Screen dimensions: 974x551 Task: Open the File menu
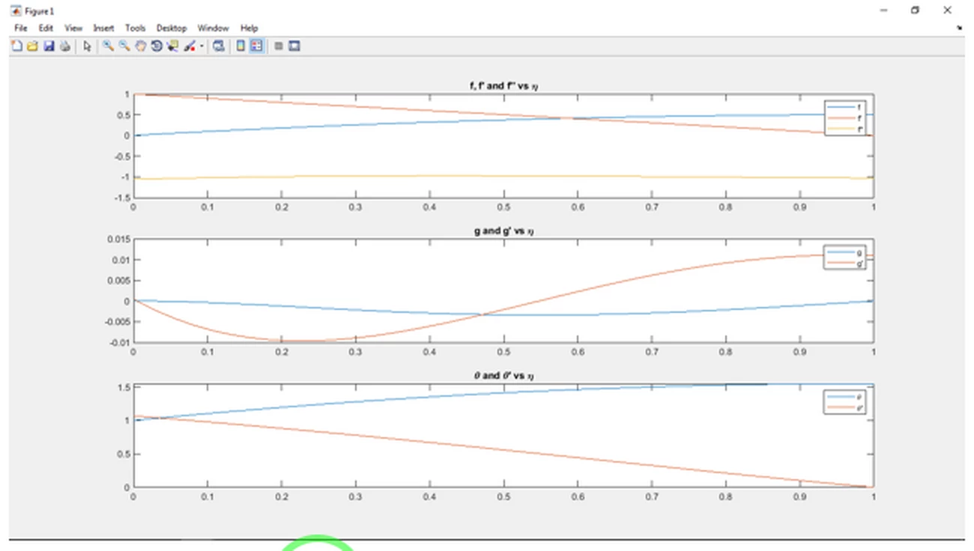pyautogui.click(x=20, y=28)
